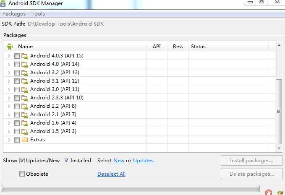Expand the Android 4.0 (API 14) node
This screenshot has width=285, height=195.
click(x=9, y=64)
